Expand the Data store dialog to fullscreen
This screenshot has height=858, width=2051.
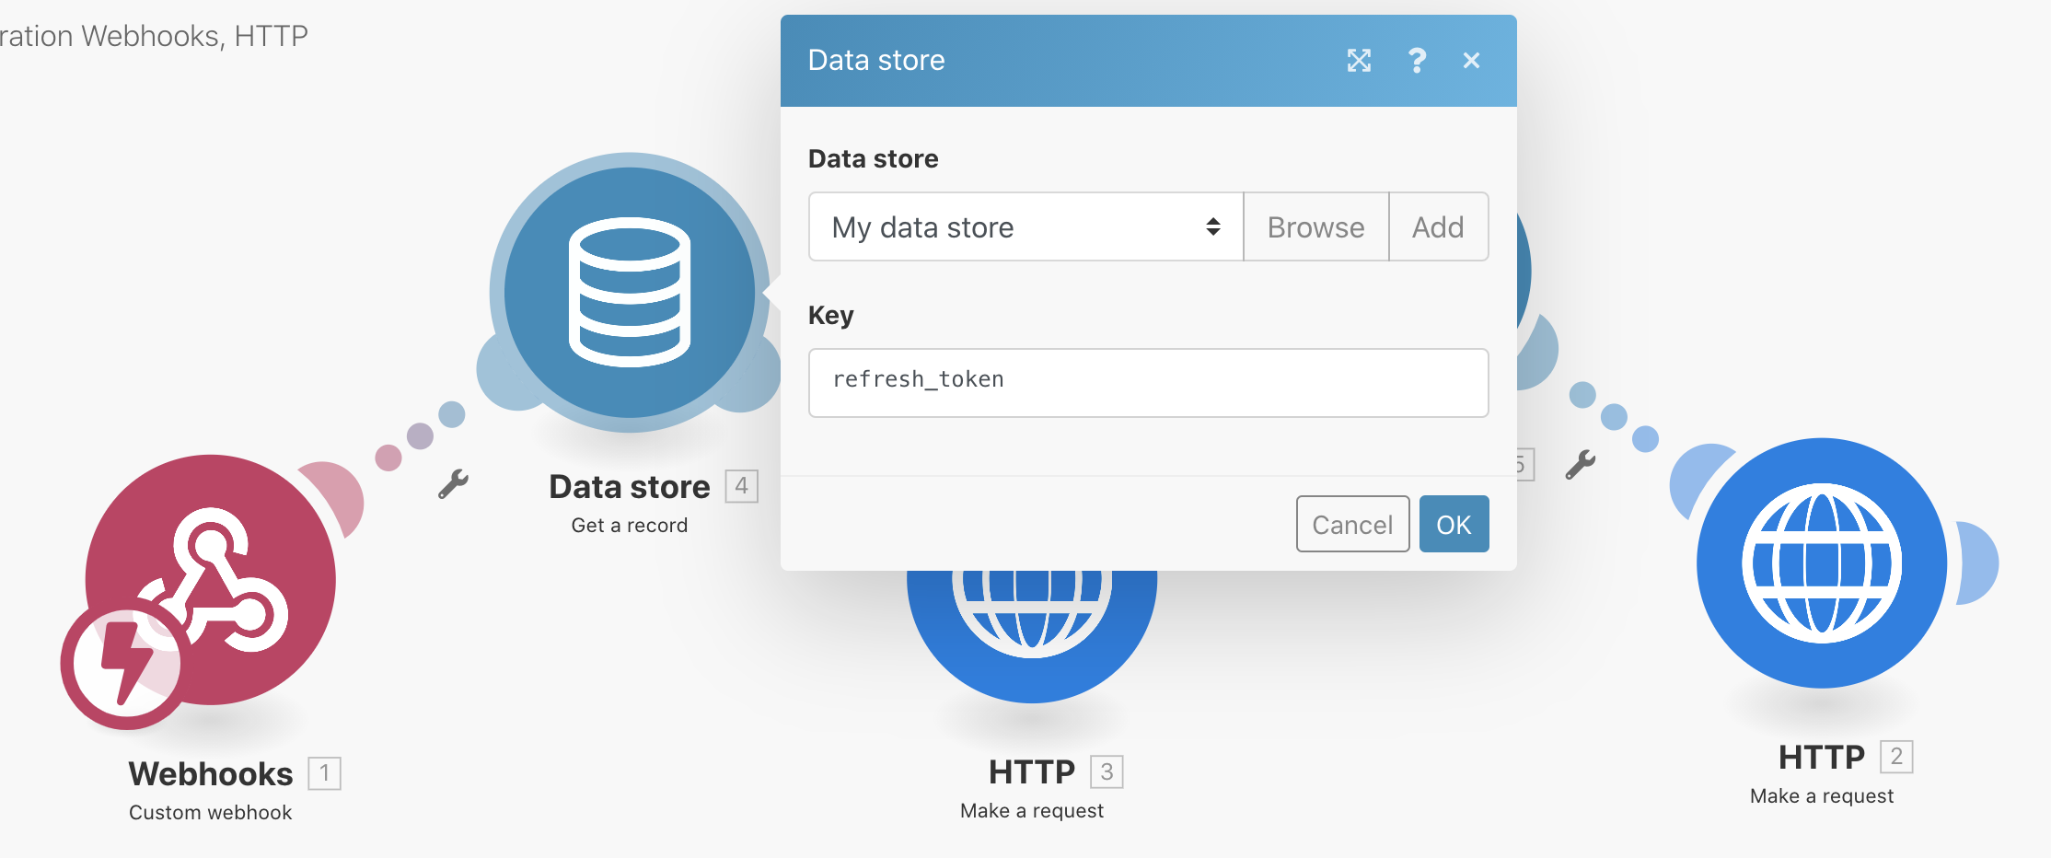1359,61
